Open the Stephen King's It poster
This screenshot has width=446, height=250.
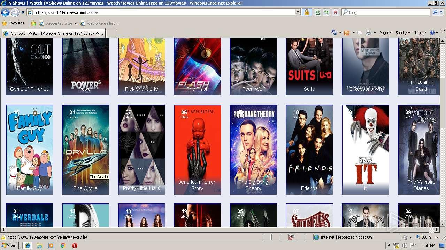coord(365,150)
